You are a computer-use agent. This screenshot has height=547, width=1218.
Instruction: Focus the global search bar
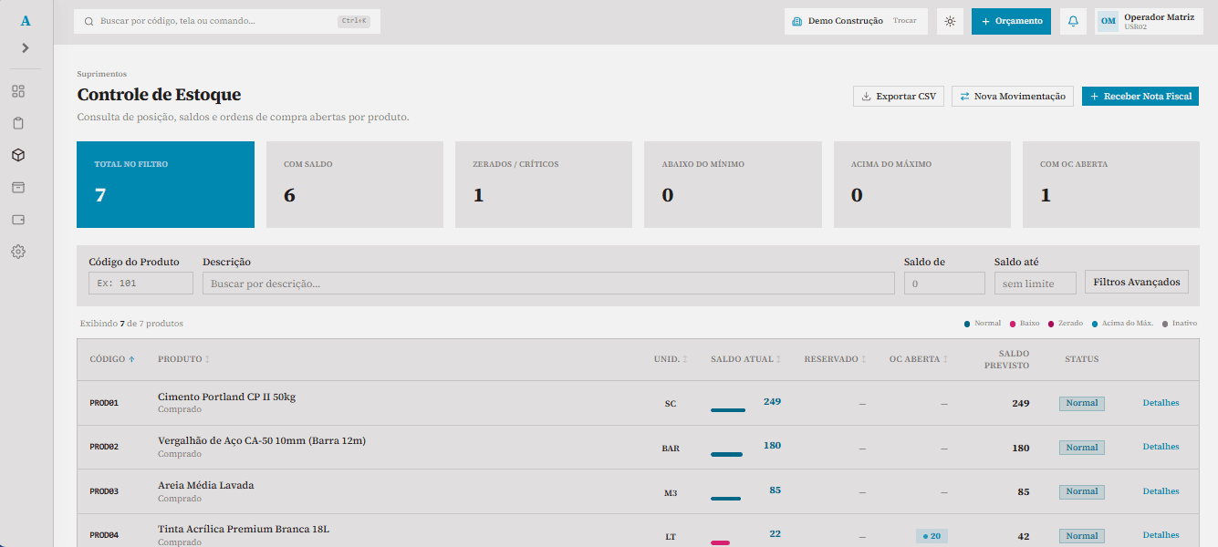click(227, 21)
